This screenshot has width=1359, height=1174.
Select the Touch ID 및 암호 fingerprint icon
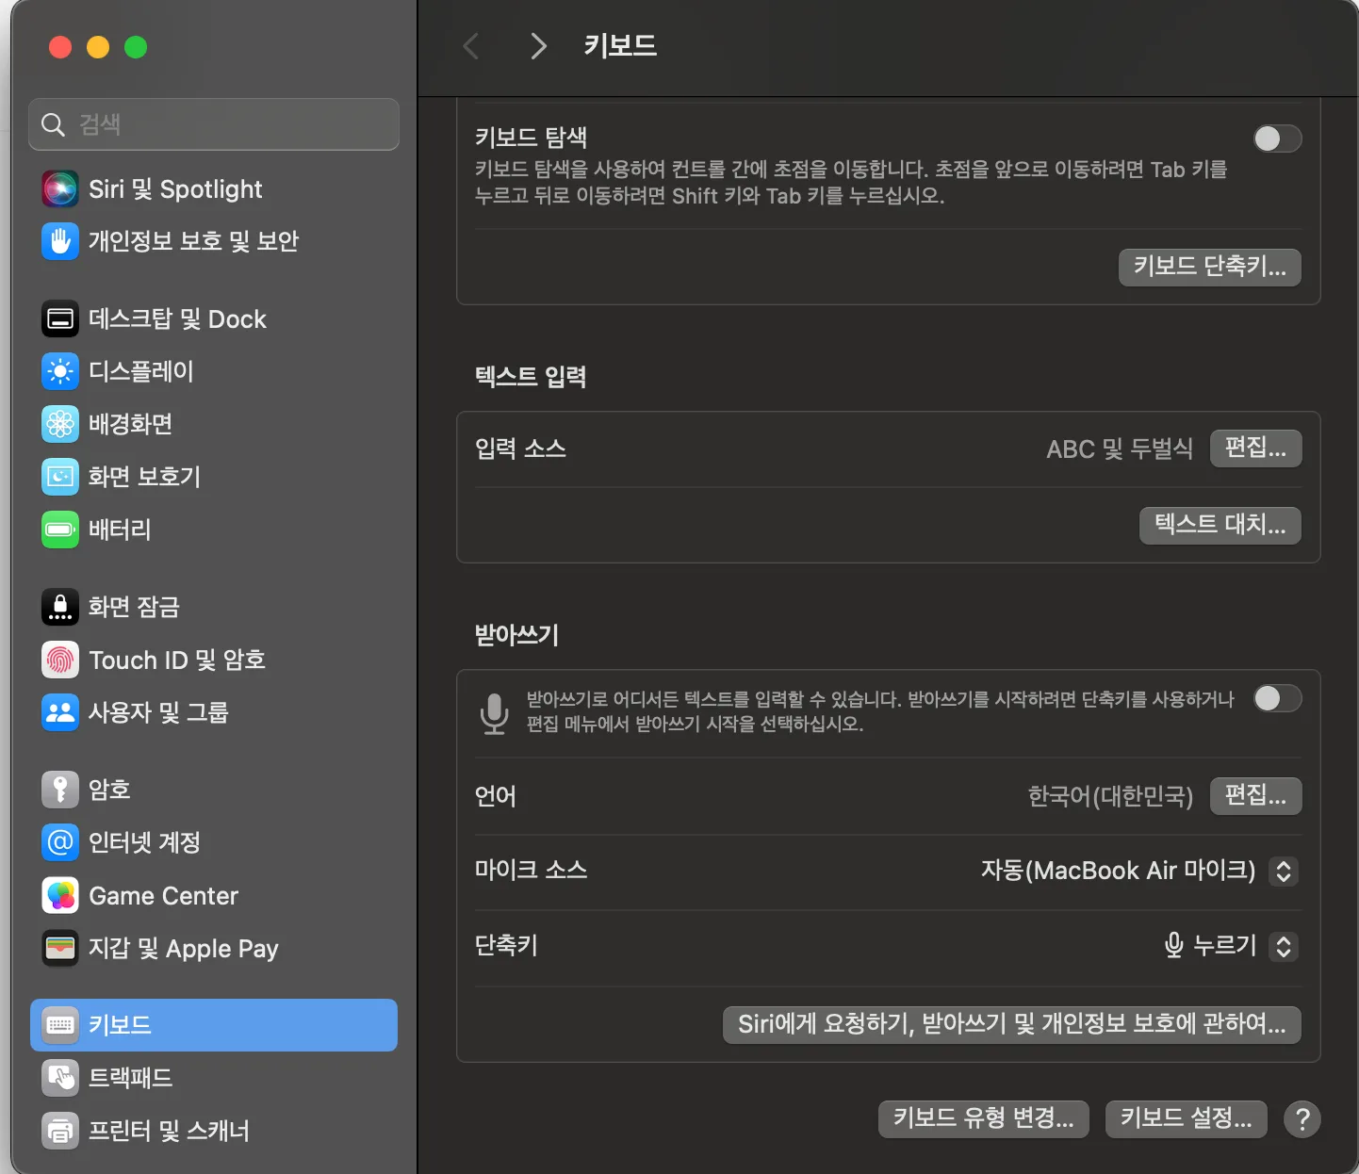tap(60, 660)
